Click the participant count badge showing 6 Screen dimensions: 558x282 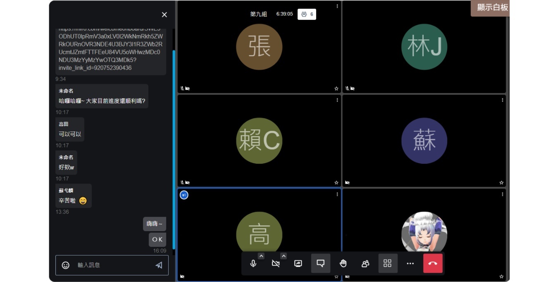point(307,14)
